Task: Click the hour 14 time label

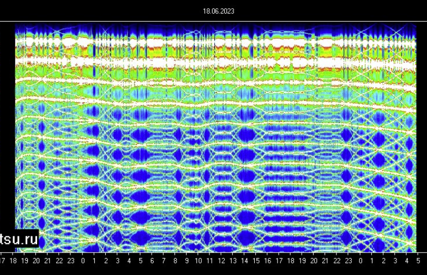Action: [x=244, y=261]
